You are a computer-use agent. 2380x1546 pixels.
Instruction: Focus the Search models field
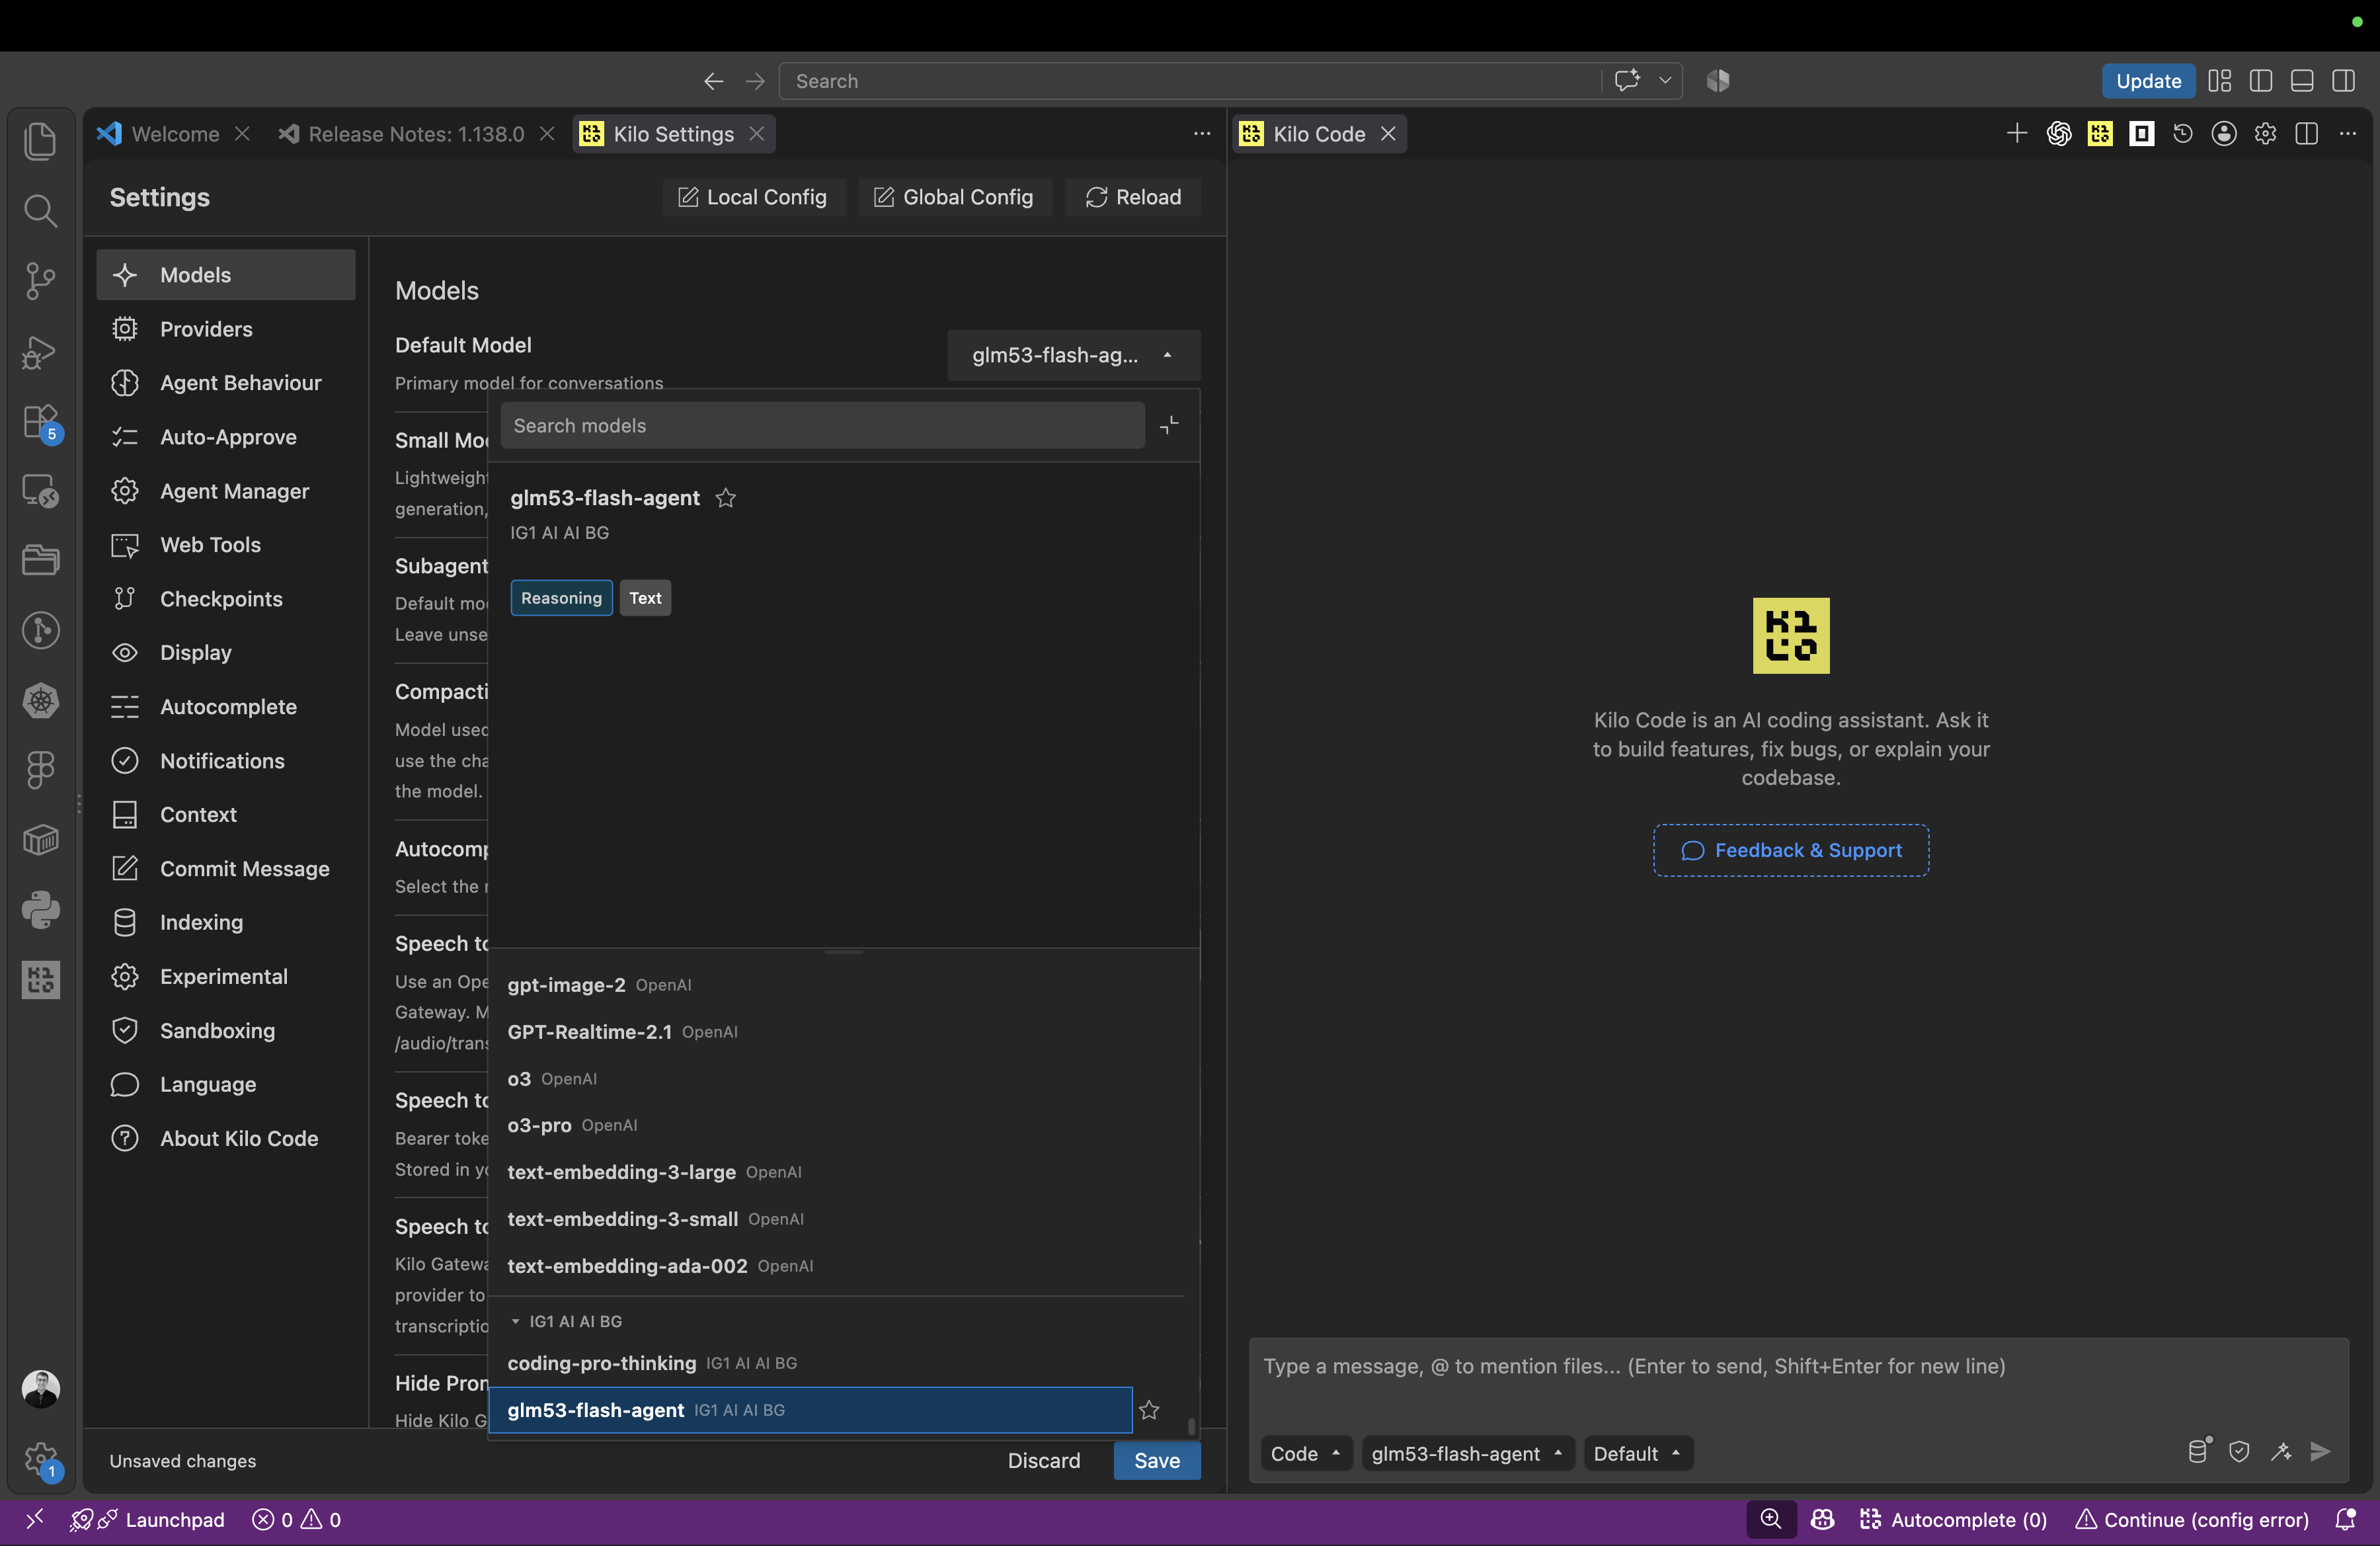(x=822, y=426)
